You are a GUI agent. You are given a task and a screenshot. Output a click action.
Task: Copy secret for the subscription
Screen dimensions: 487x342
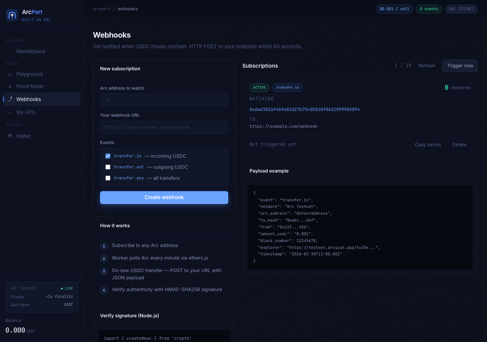click(x=428, y=145)
